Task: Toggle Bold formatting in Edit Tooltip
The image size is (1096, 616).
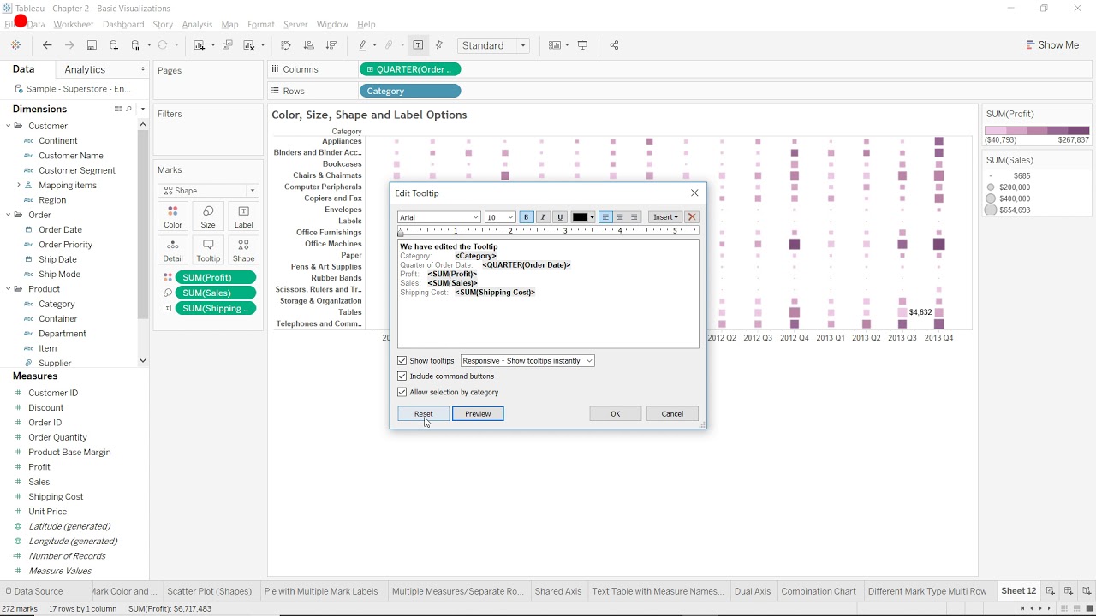Action: [527, 217]
